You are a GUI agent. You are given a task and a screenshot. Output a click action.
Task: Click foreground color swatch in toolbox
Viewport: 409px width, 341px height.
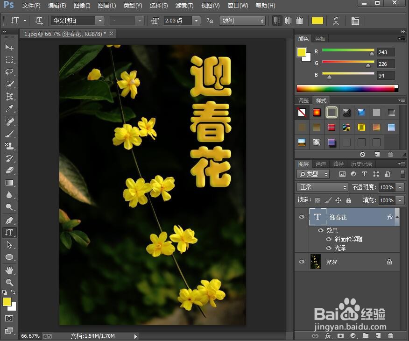point(7,302)
